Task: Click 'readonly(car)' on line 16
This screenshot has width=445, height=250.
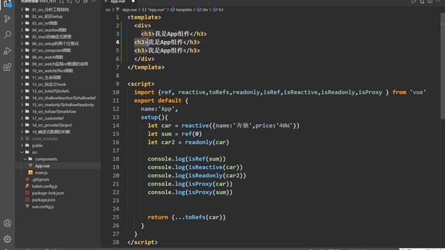Action: (207, 142)
